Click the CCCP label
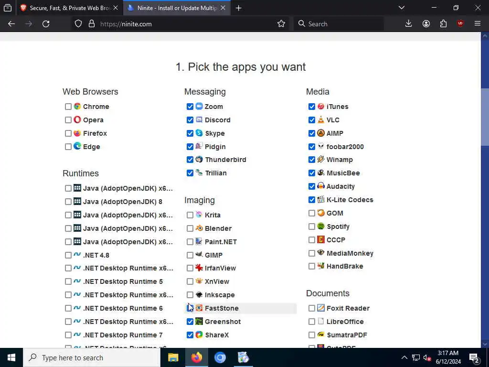Screen dimensions: 489x367 336,240
